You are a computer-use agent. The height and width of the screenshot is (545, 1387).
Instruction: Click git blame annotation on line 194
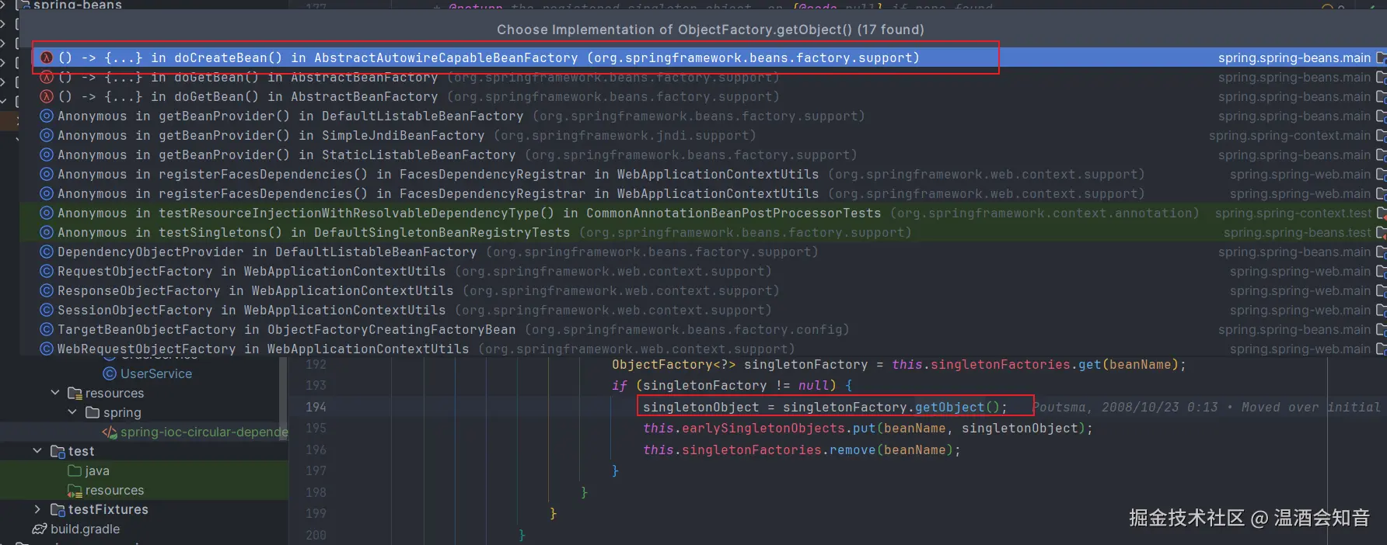[1207, 407]
